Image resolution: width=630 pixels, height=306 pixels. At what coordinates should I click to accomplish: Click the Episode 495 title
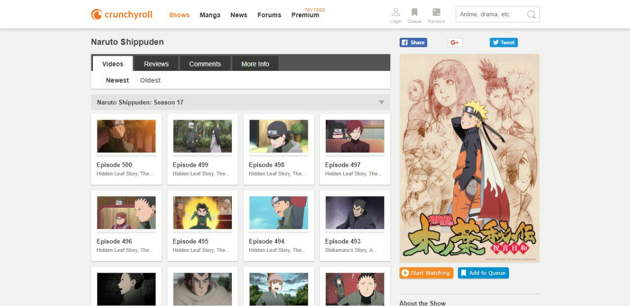190,242
